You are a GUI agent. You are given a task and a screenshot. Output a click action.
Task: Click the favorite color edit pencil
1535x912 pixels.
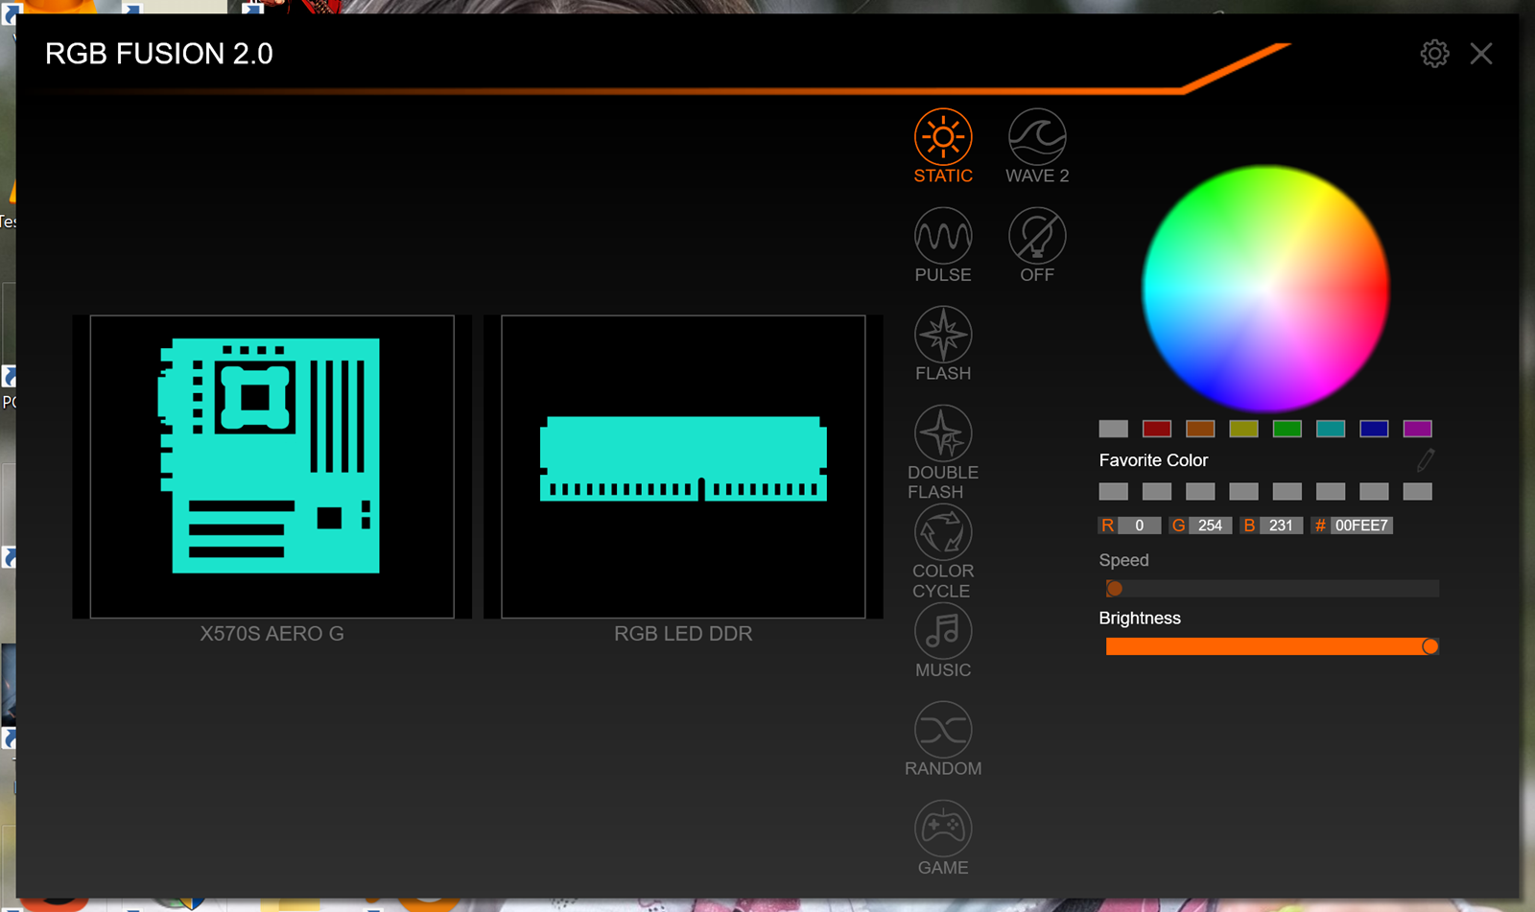click(1426, 460)
